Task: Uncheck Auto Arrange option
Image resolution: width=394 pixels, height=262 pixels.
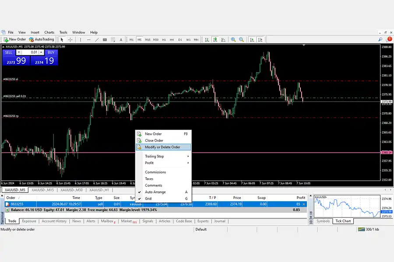Action: click(x=163, y=192)
